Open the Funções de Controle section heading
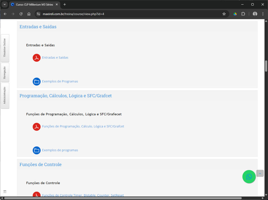Viewport: 268px width, 200px height. pos(41,164)
